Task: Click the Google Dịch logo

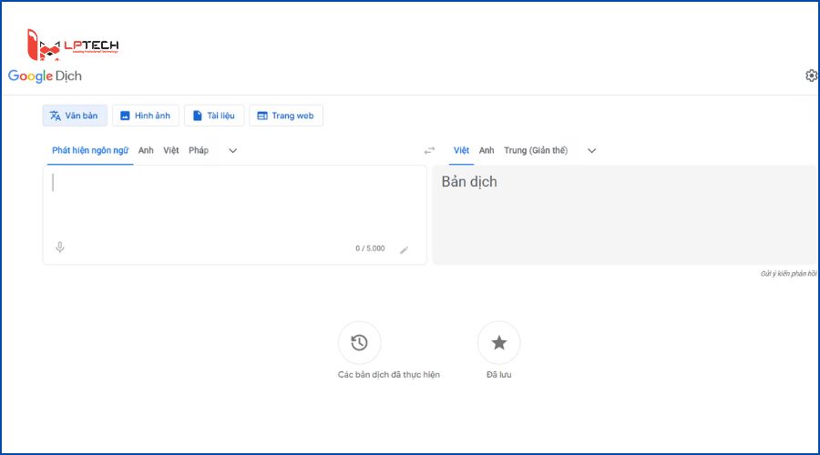Action: tap(45, 76)
